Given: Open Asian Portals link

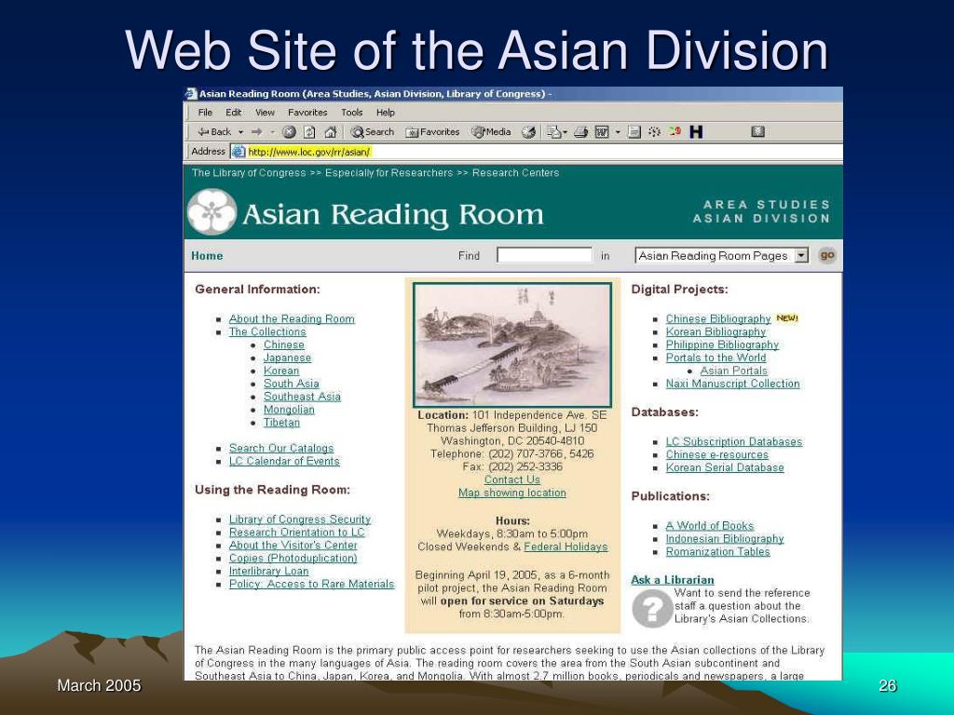Looking at the screenshot, I should pos(733,371).
